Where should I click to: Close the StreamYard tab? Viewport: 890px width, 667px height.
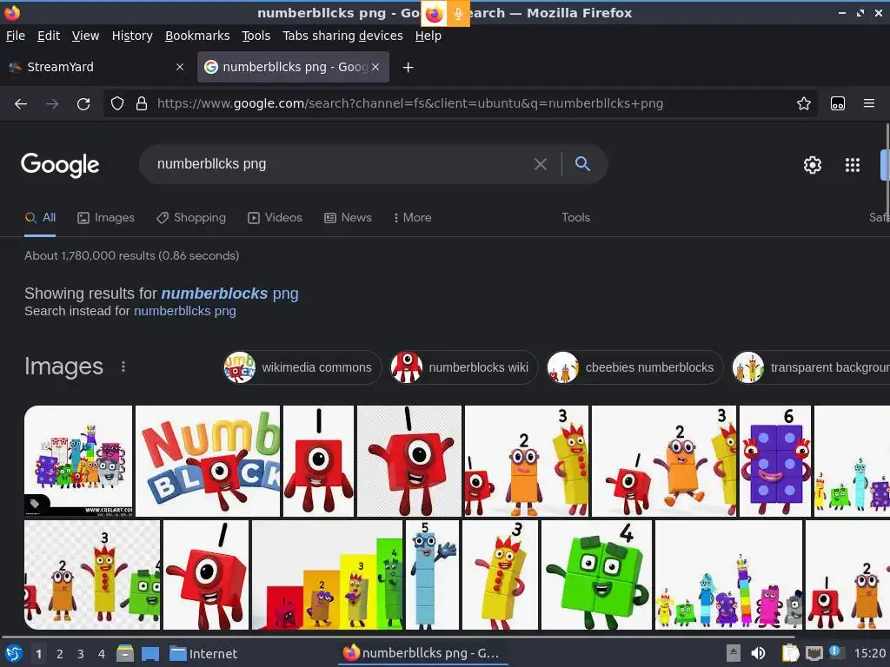(180, 67)
